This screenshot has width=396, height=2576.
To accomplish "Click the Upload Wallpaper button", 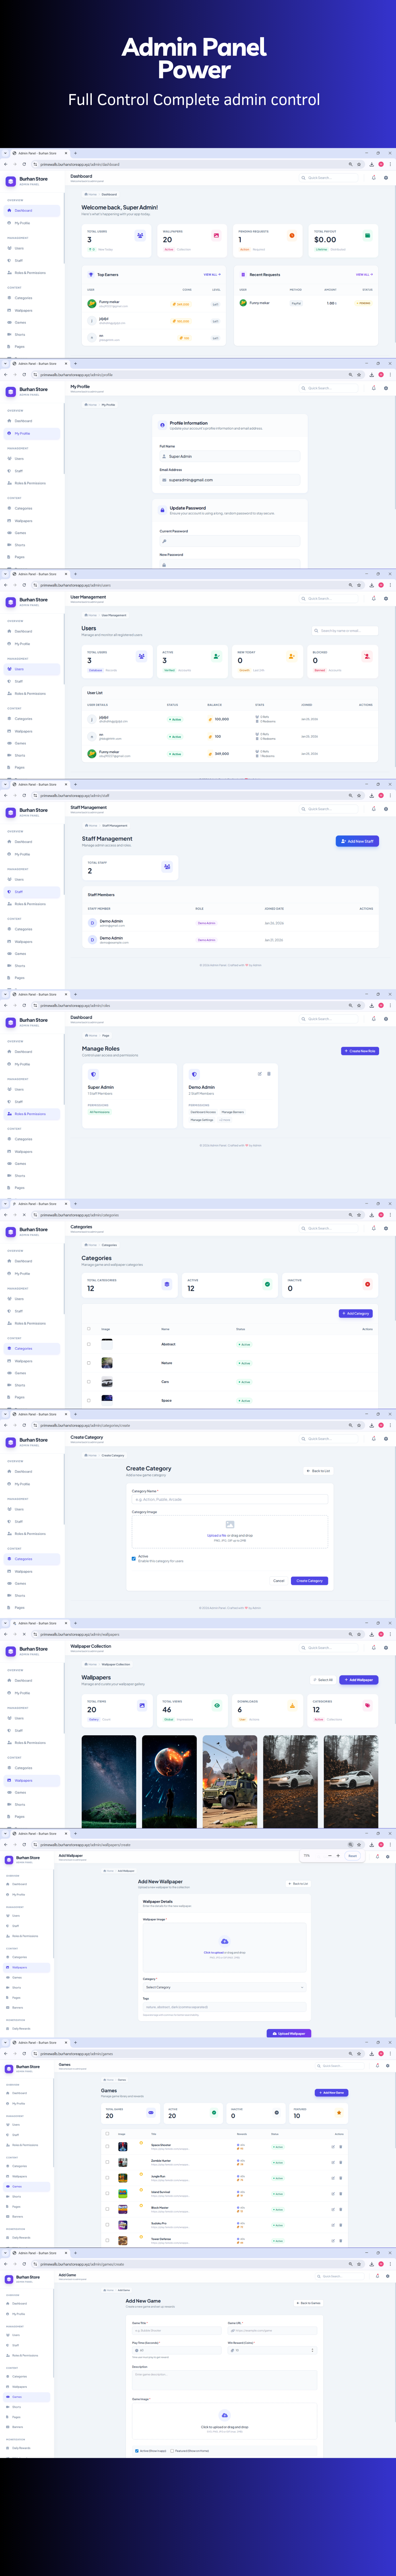I will 289,2033.
